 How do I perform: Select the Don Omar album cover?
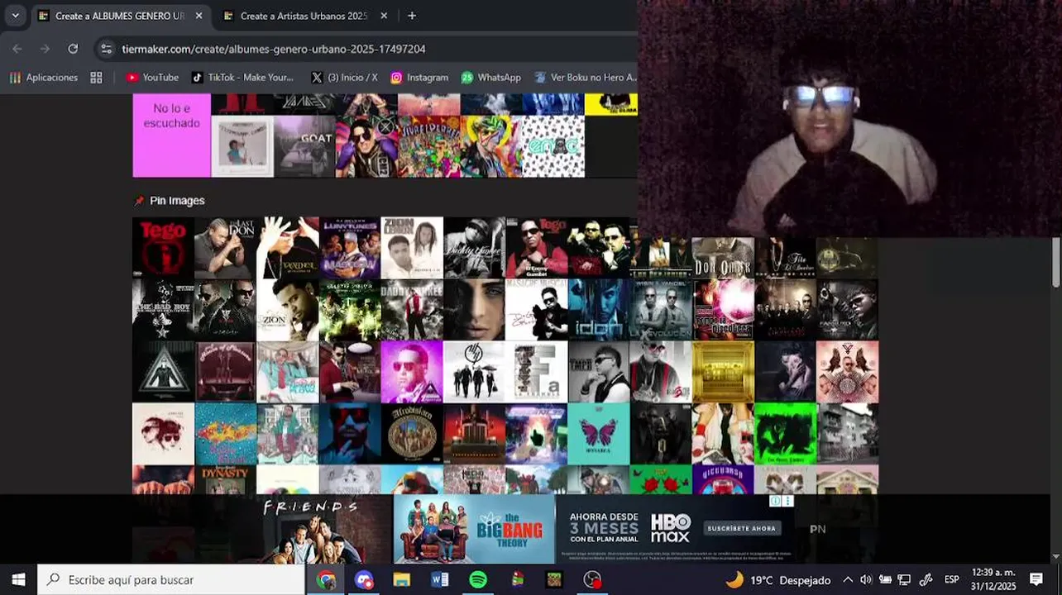pyautogui.click(x=723, y=257)
